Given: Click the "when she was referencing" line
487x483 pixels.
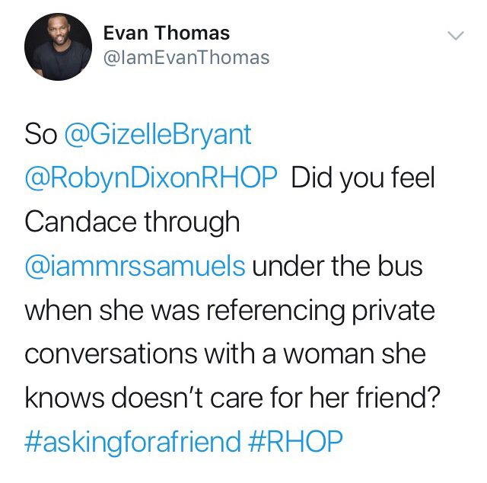Looking at the screenshot, I should tap(184, 312).
